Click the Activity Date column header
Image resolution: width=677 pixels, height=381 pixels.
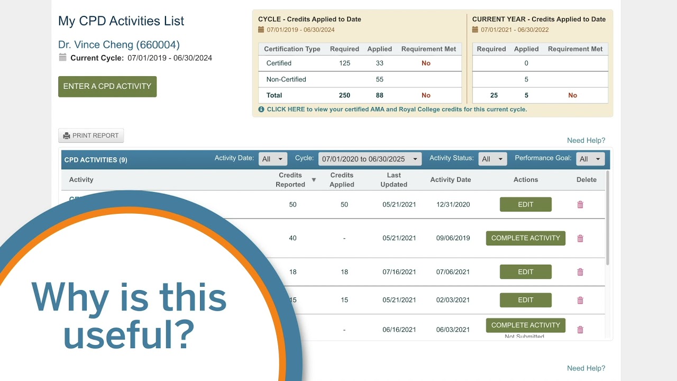point(451,180)
